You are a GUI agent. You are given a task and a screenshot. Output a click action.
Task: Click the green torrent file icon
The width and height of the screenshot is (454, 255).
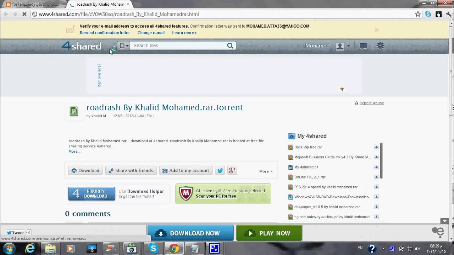74,111
